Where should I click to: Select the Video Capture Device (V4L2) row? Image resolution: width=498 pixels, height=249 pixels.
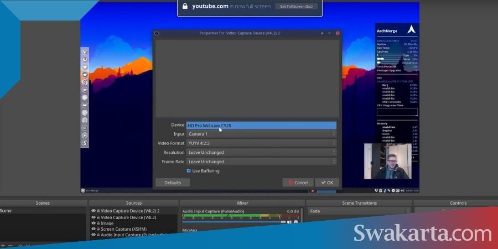(x=133, y=217)
